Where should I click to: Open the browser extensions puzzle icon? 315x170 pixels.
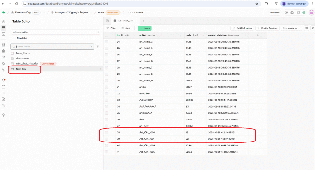(x=266, y=4)
